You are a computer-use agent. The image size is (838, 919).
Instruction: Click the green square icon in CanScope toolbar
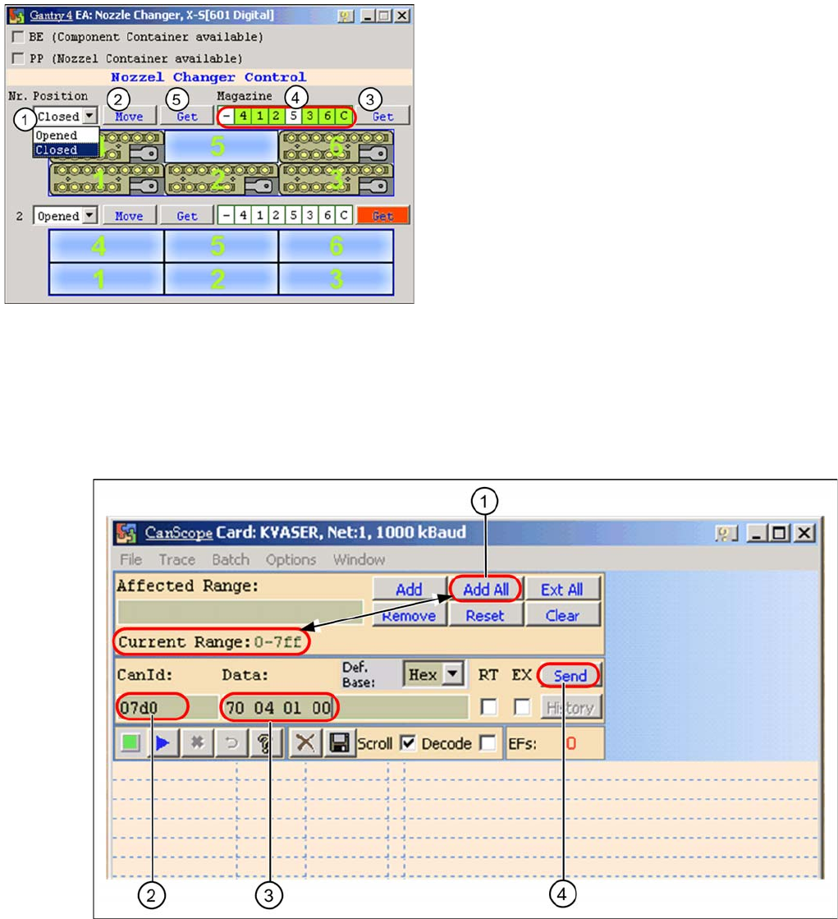tap(130, 742)
